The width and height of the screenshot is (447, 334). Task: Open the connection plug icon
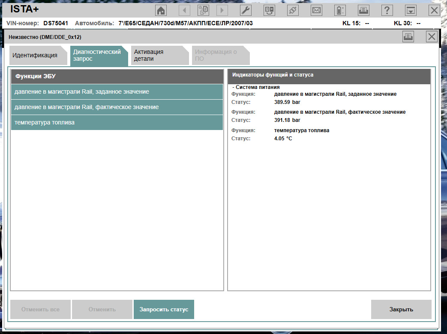pyautogui.click(x=293, y=11)
